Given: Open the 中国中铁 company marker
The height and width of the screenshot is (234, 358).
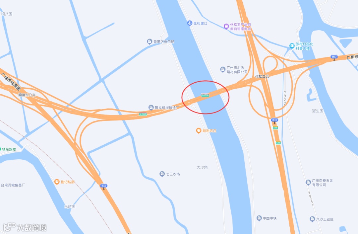Looking at the screenshot, I should [259, 218].
